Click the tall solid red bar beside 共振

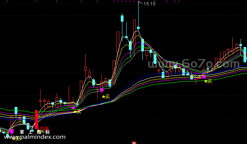(x=36, y=119)
